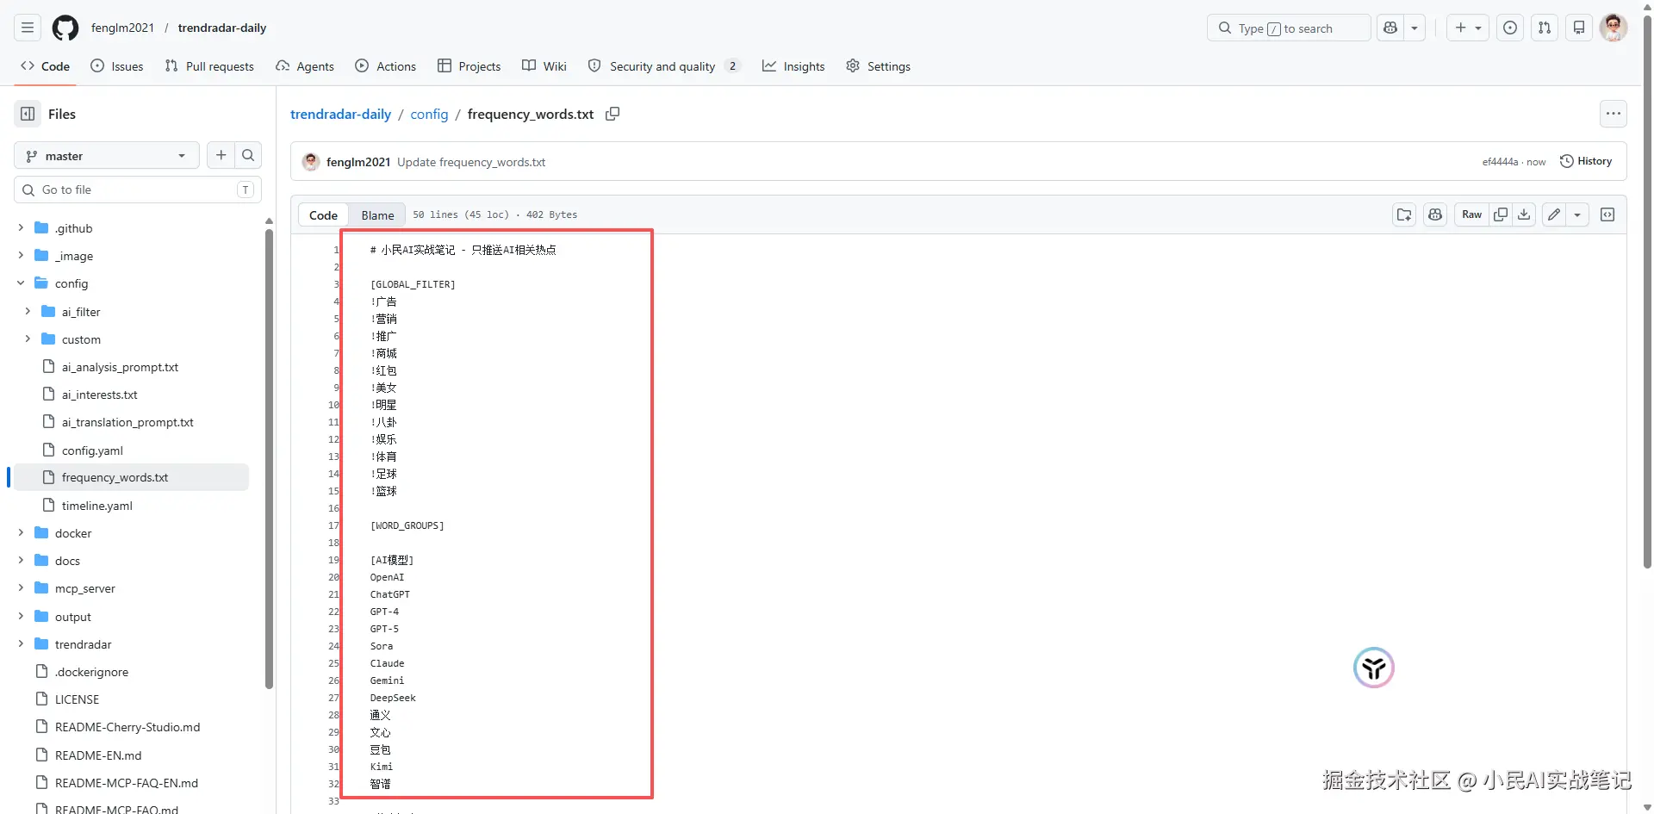Screen dimensions: 1654x814
Task: Switch file view to Blame
Action: 377,215
